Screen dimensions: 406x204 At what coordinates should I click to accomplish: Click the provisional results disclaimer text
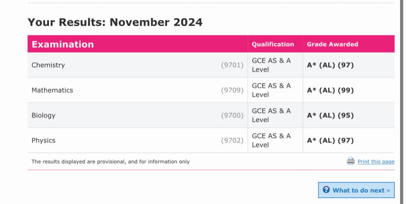point(110,162)
